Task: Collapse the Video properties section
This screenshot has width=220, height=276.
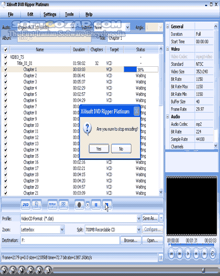Action: (x=168, y=49)
